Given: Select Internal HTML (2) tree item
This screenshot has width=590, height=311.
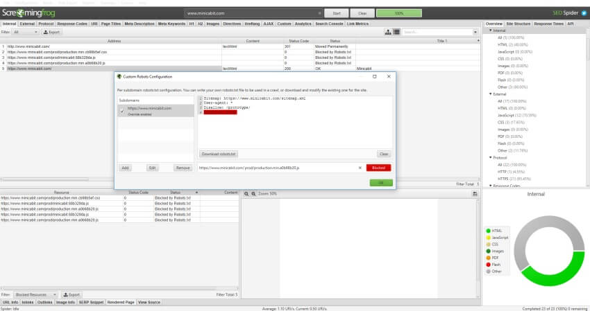Looking at the screenshot, I should click(512, 45).
